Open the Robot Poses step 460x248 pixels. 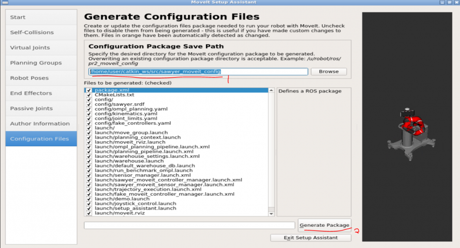pyautogui.click(x=41, y=78)
